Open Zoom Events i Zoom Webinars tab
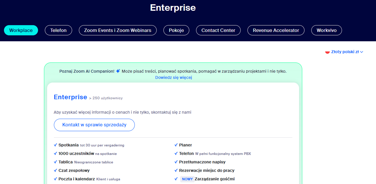Viewport: 376px width, 184px height. click(118, 30)
